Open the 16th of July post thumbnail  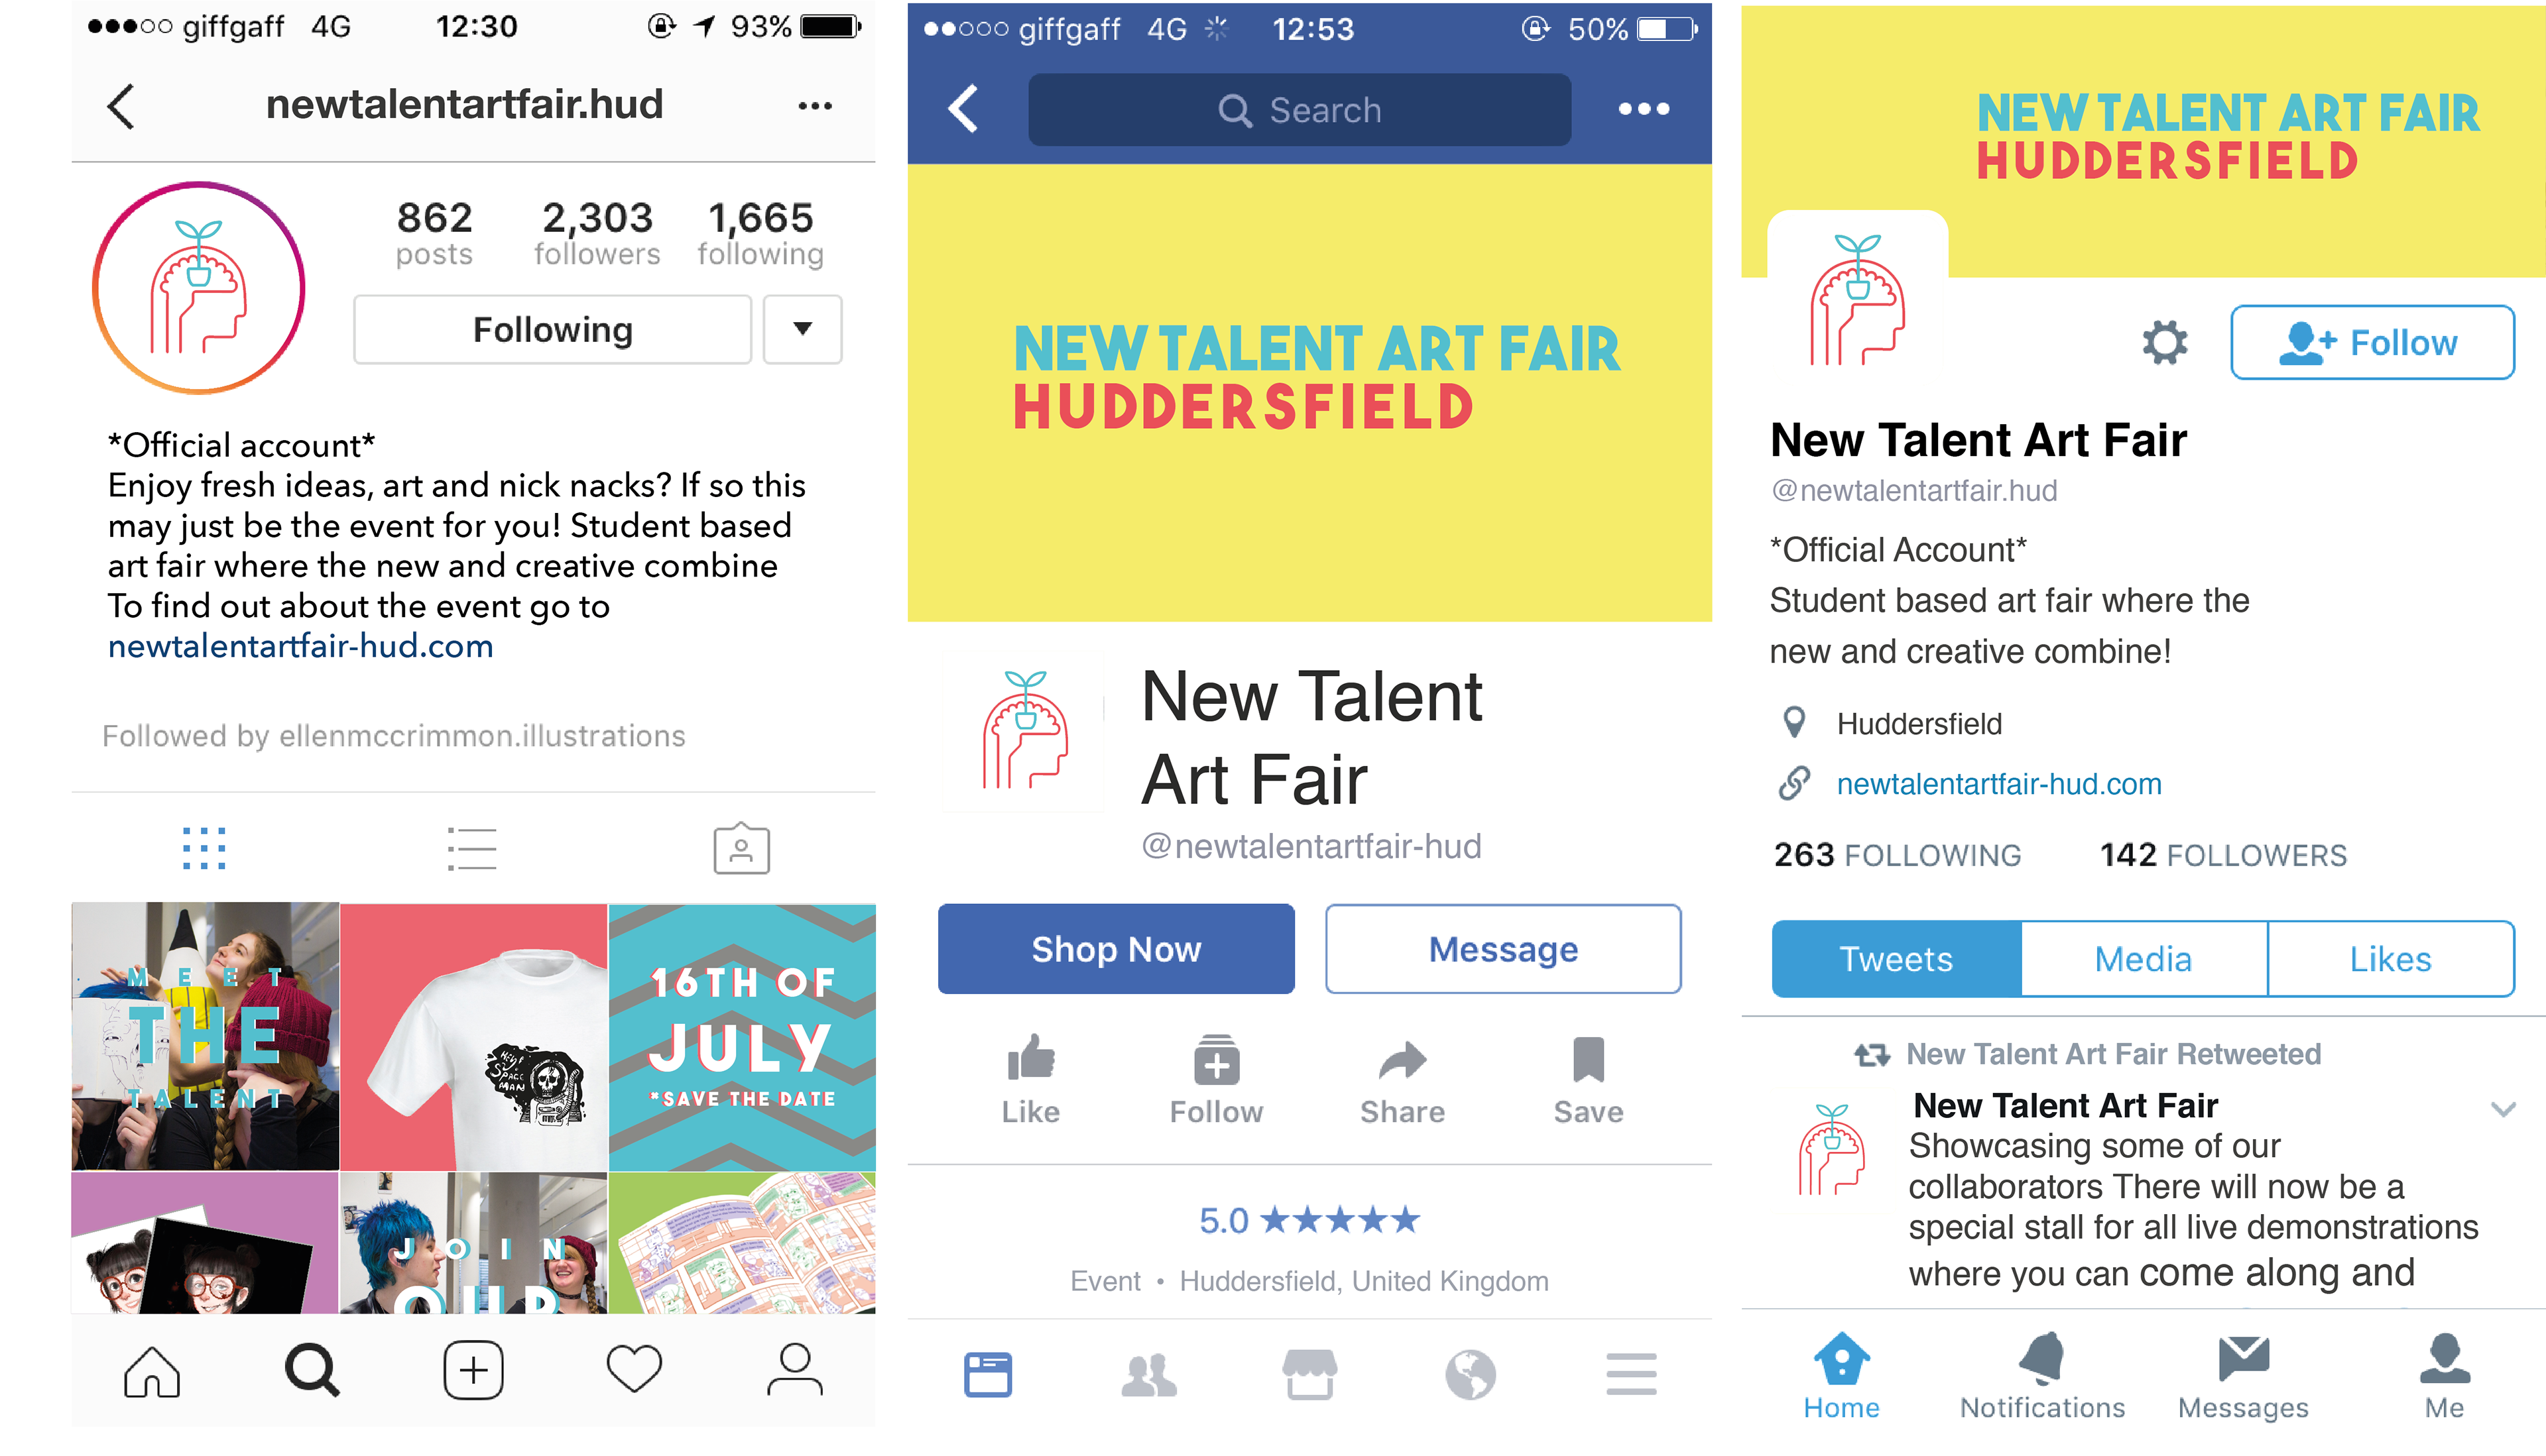click(743, 1037)
